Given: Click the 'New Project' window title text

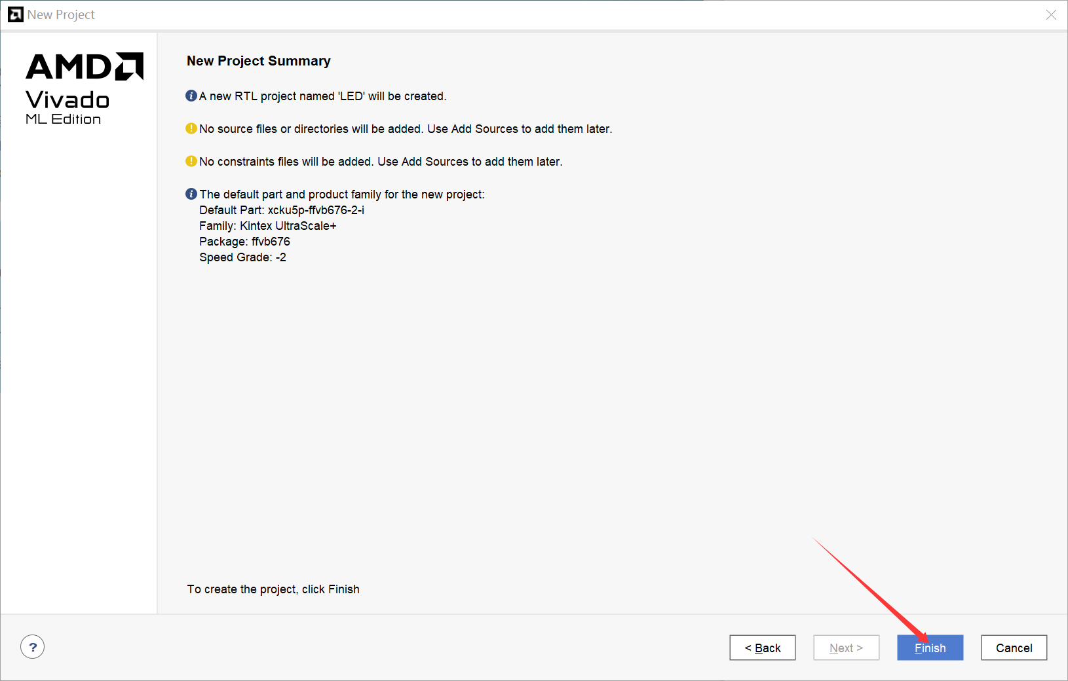Looking at the screenshot, I should pyautogui.click(x=61, y=14).
